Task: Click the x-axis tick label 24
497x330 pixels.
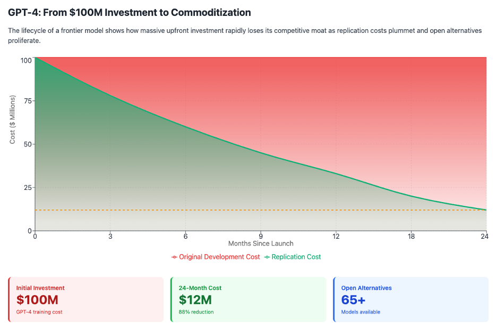Action: 484,236
